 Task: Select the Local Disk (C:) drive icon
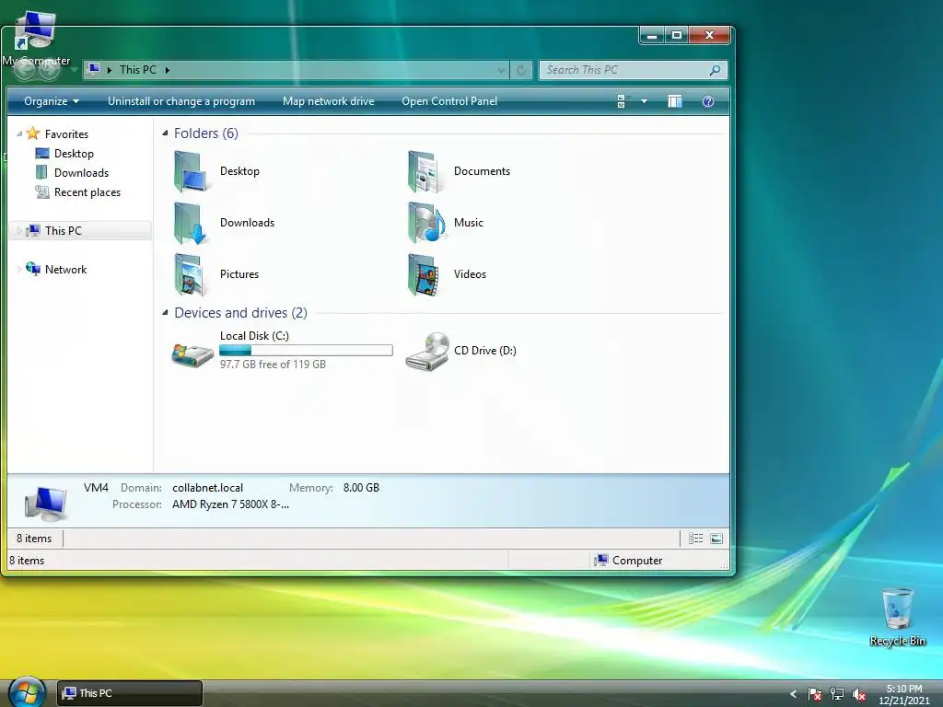(x=192, y=354)
